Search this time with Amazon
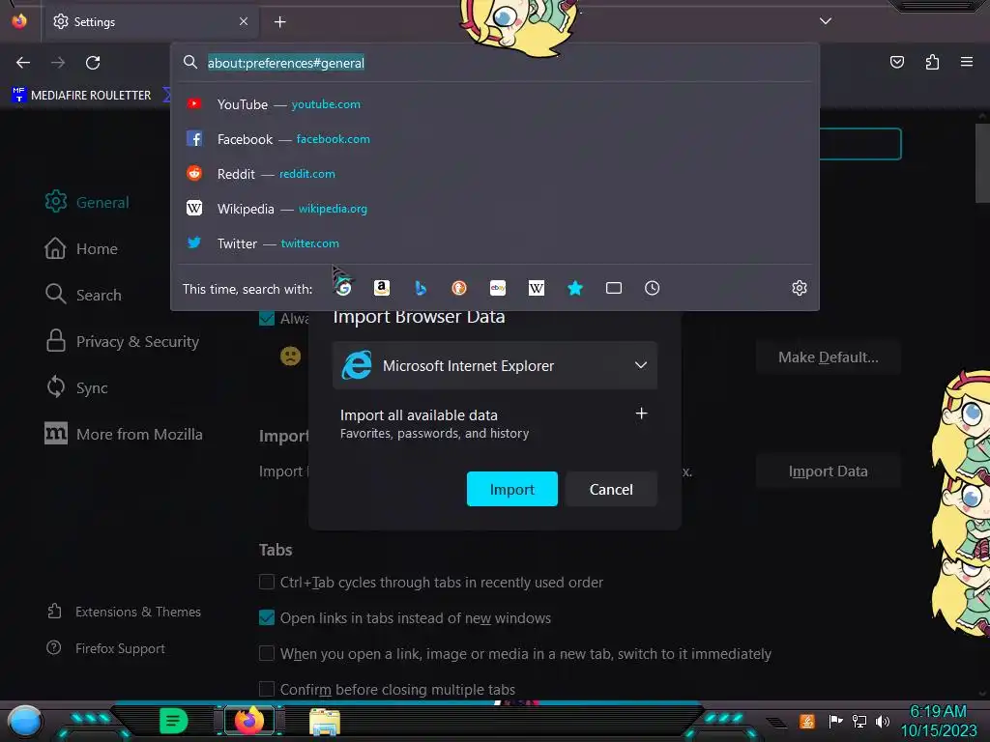Screen dimensions: 990x742 381,288
